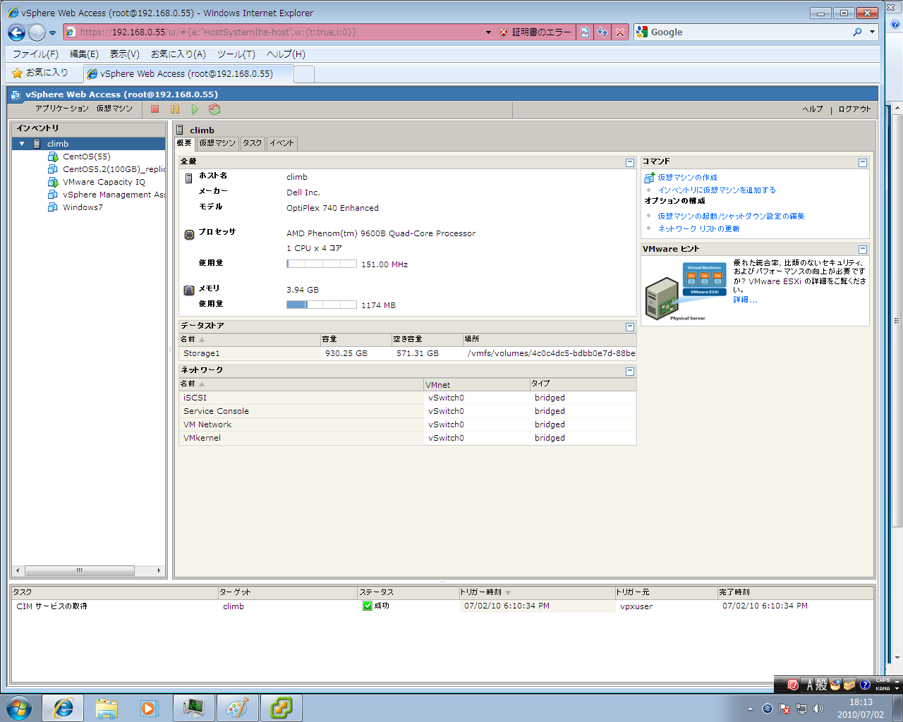The width and height of the screenshot is (903, 722).
Task: Open the File (ファイル) menu
Action: (35, 54)
